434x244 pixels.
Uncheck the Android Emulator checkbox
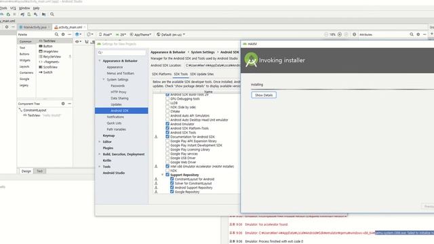click(167, 124)
